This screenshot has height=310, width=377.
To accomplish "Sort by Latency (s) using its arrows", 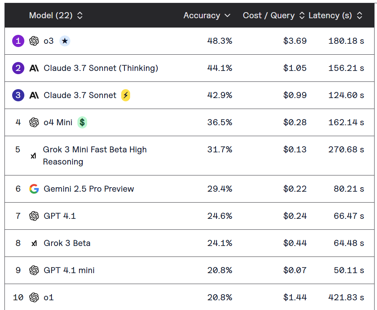I will [359, 15].
